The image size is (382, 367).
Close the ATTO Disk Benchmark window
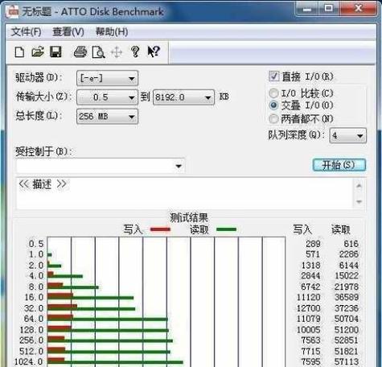point(358,9)
